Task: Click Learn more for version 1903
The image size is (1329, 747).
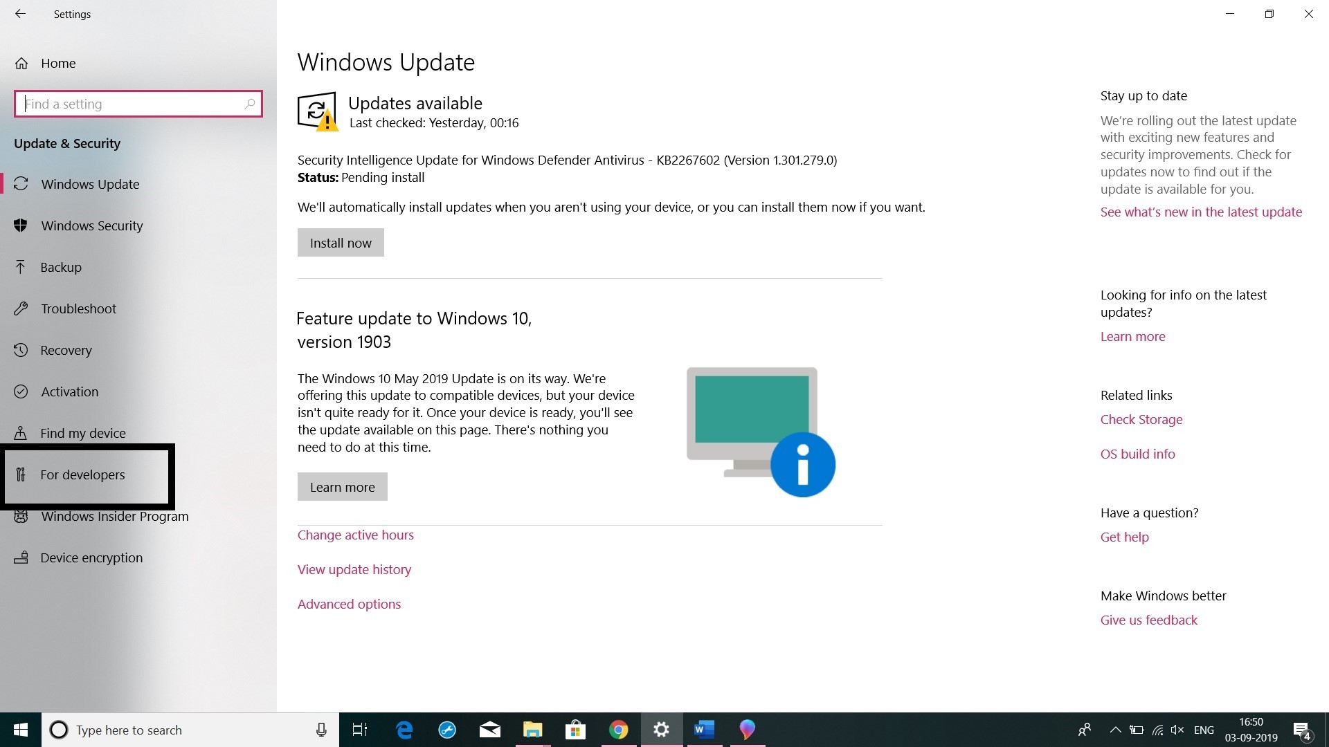Action: coord(343,486)
